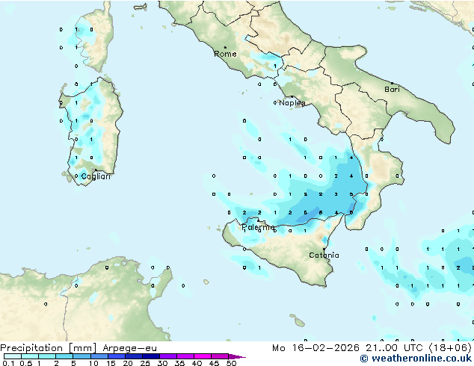The height and width of the screenshot is (366, 474).
Task: Select the 1–2 mm legend swatch
Action: tap(47, 356)
